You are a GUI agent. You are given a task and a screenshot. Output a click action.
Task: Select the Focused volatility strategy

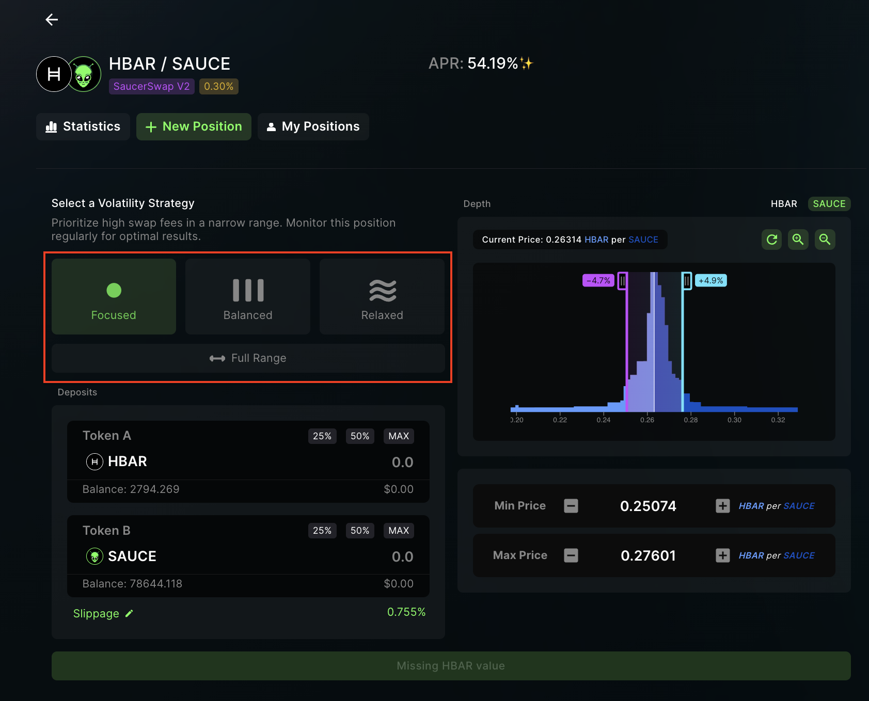pyautogui.click(x=114, y=296)
